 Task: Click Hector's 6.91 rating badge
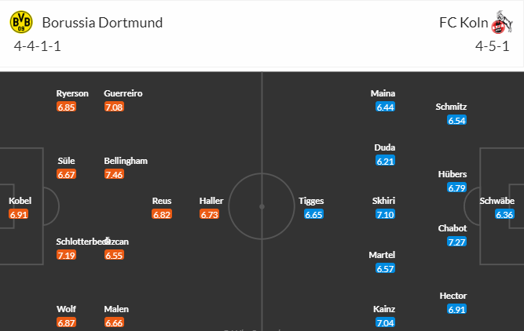[456, 309]
